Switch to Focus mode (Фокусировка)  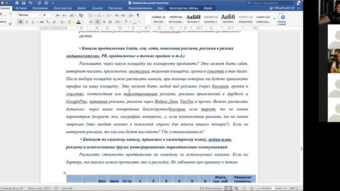pos(211,188)
